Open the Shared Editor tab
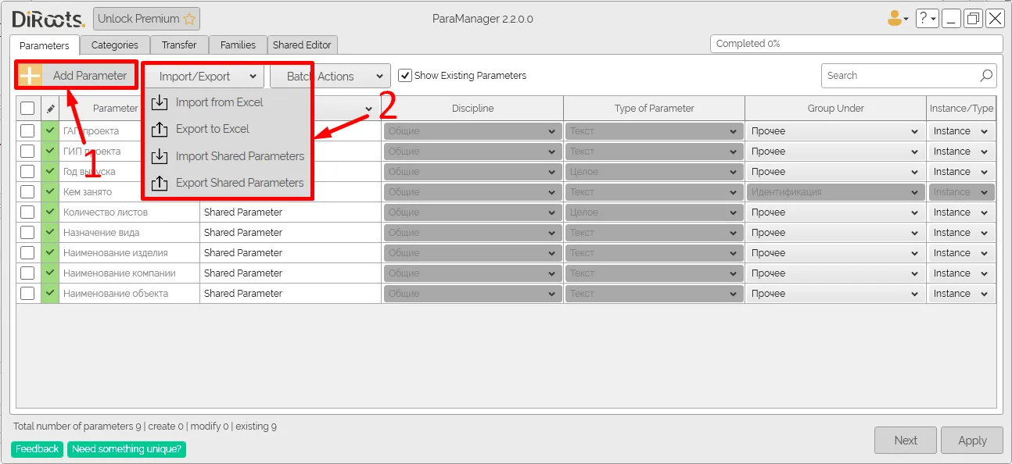The width and height of the screenshot is (1012, 464). [x=302, y=45]
